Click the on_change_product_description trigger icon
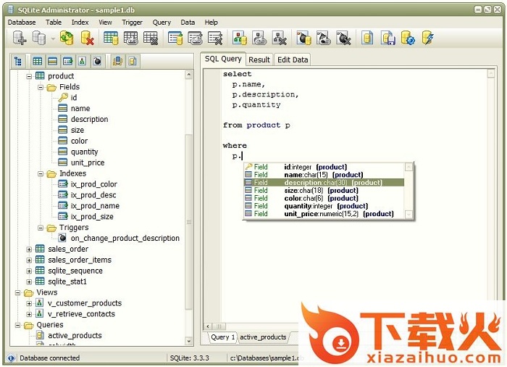 [62, 238]
